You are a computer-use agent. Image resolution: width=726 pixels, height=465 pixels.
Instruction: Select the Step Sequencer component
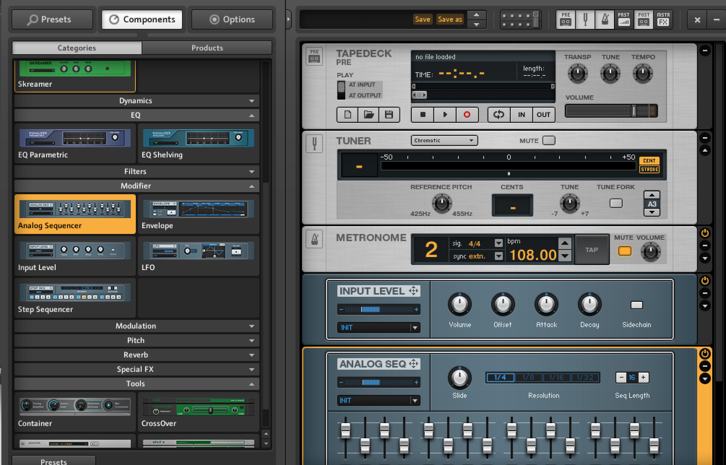(x=75, y=298)
